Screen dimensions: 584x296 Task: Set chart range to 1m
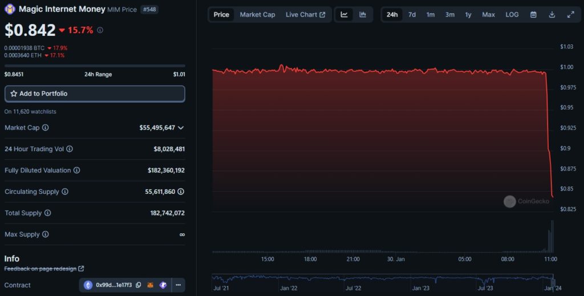point(431,14)
